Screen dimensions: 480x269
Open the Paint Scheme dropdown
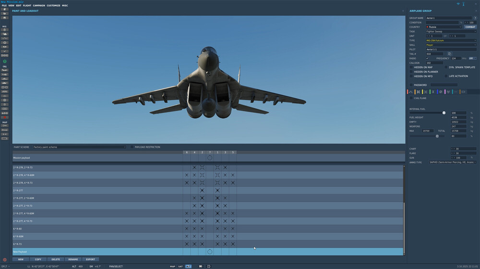(79, 147)
